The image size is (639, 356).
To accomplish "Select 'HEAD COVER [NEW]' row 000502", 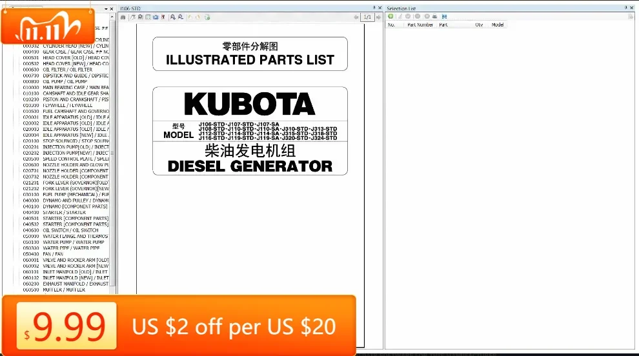I will 66,64.
